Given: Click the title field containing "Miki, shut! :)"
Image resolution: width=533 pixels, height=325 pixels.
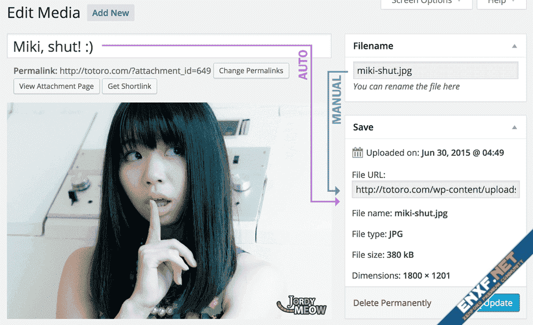Looking at the screenshot, I should pyautogui.click(x=169, y=47).
